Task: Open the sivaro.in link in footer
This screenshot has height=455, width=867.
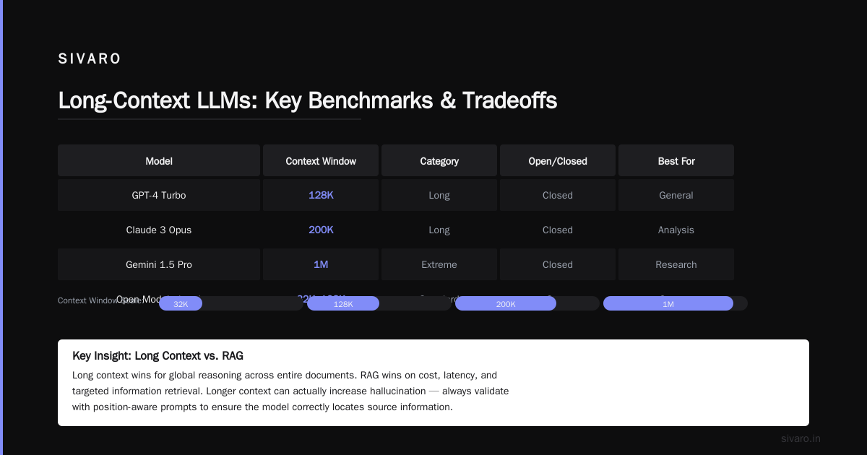Action: [801, 438]
